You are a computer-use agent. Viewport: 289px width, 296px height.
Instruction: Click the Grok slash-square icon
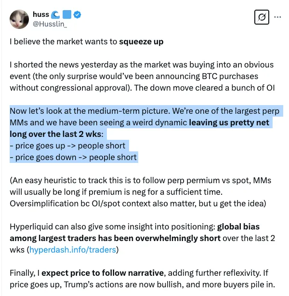261,18
